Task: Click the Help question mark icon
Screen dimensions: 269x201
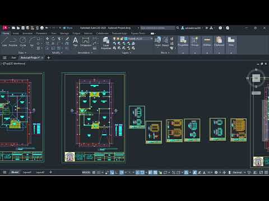Action: [x=220, y=28]
